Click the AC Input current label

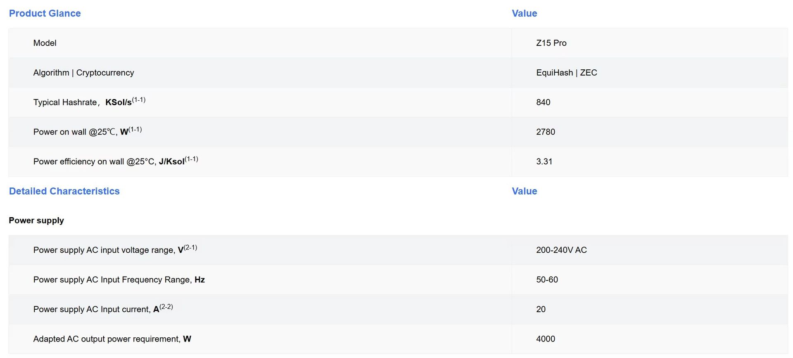(x=103, y=309)
